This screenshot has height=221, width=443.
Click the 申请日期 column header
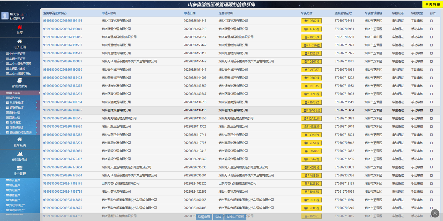point(190,13)
